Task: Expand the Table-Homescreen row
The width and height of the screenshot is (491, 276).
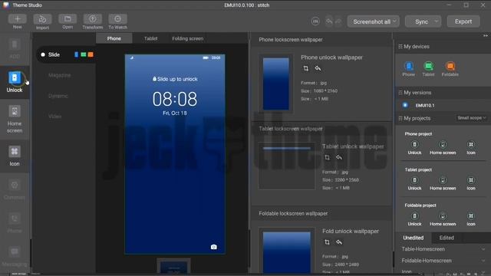Action: tap(443, 249)
